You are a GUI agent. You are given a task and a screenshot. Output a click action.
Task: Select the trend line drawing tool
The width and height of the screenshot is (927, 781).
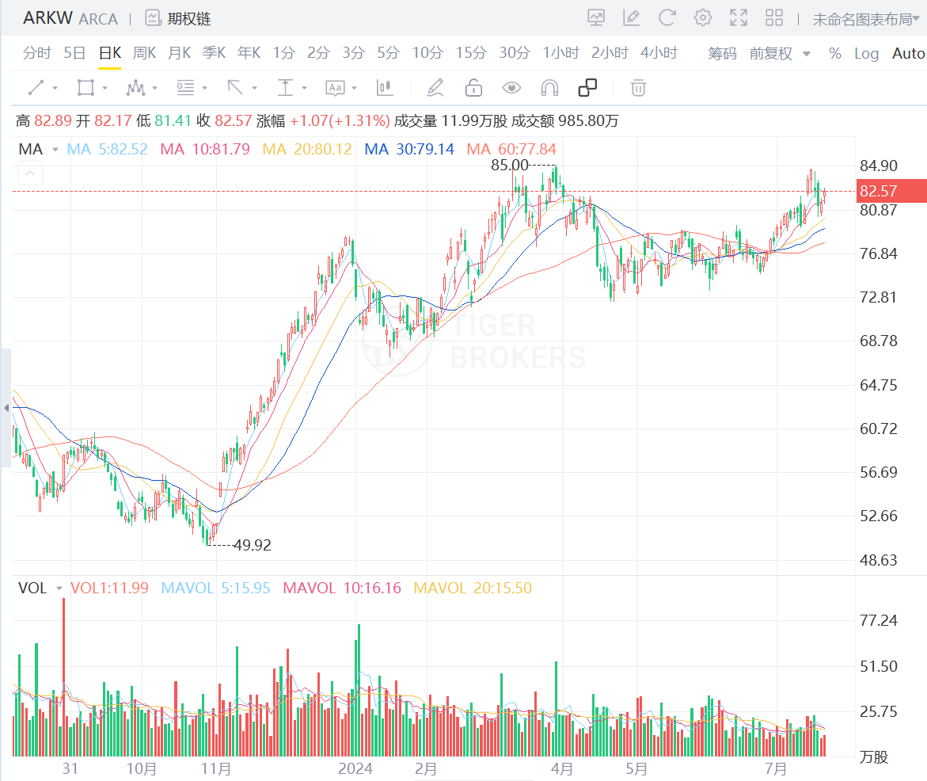coord(36,88)
